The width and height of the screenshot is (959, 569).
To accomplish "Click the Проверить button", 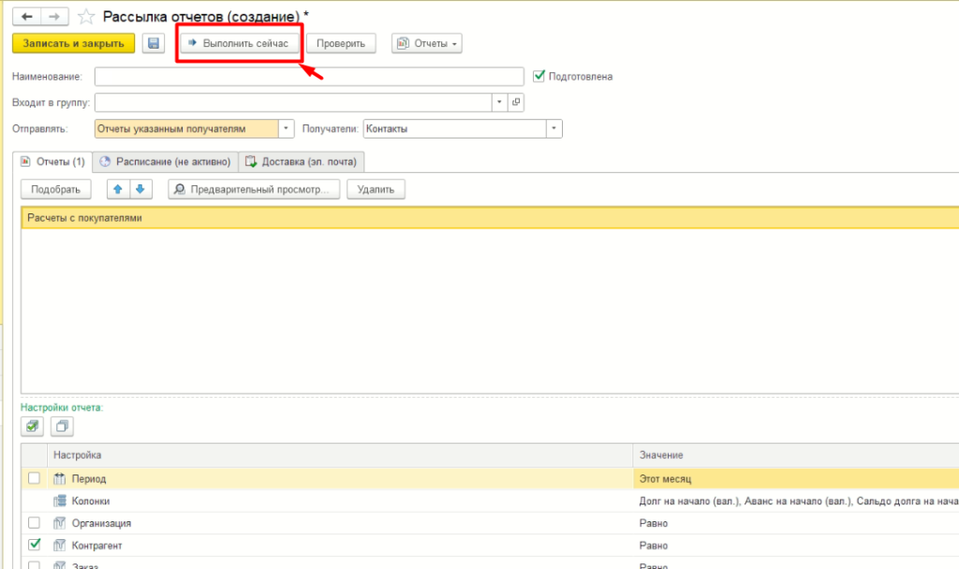I will pyautogui.click(x=341, y=43).
